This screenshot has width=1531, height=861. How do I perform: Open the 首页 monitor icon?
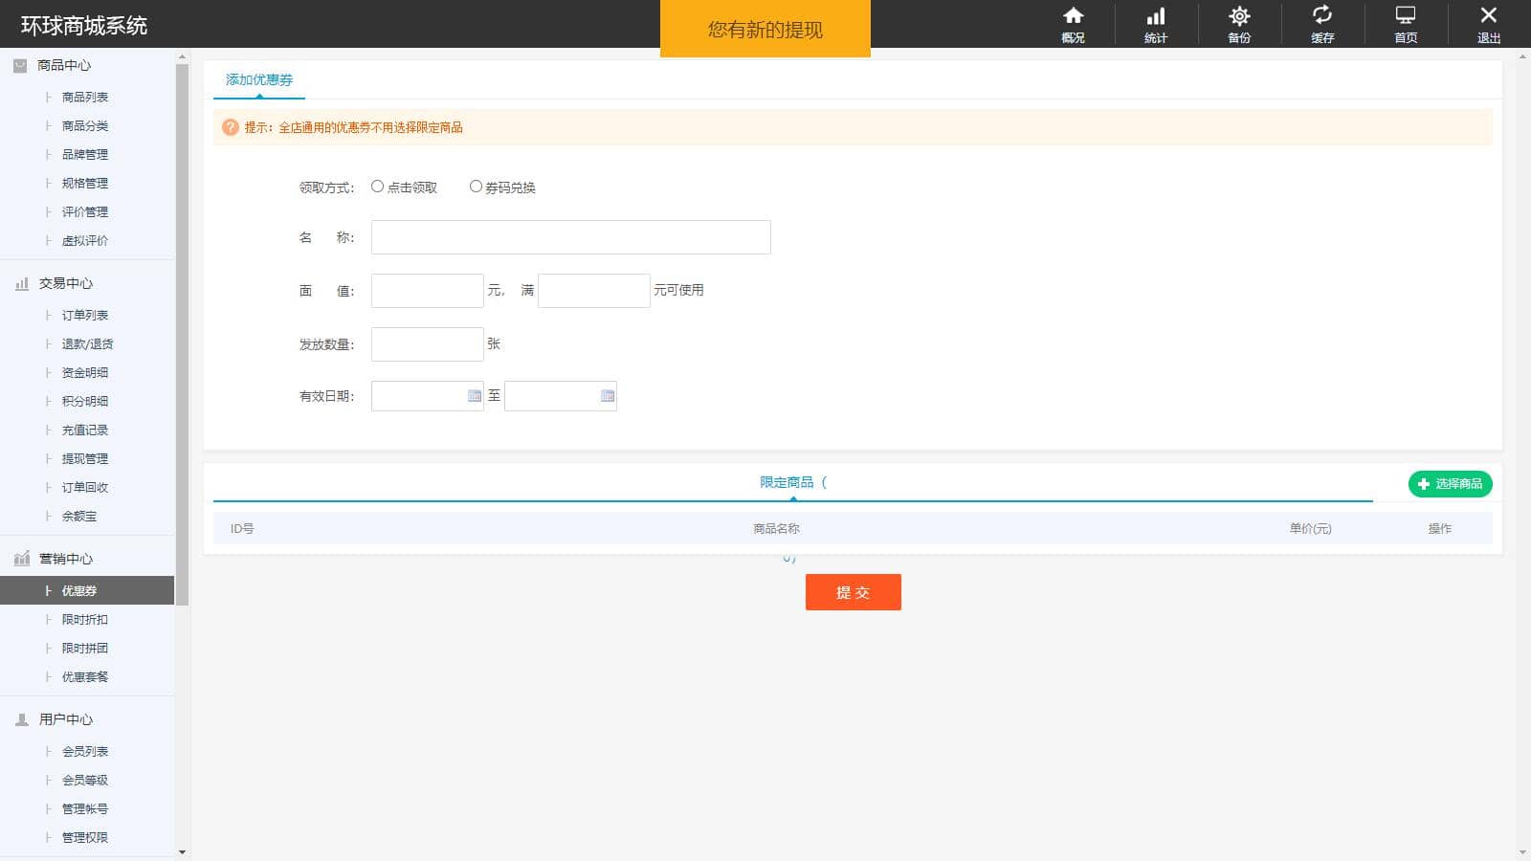pos(1405,16)
